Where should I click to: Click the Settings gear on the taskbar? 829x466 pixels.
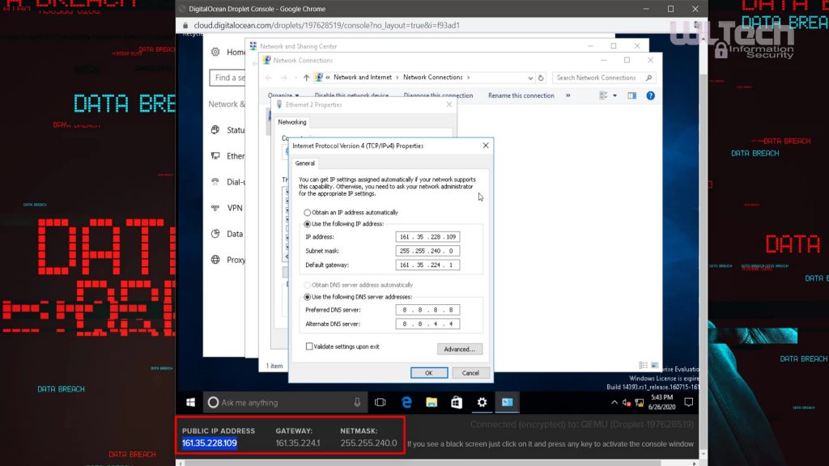[482, 403]
